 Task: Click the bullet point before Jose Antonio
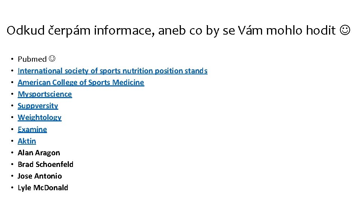click(12, 176)
